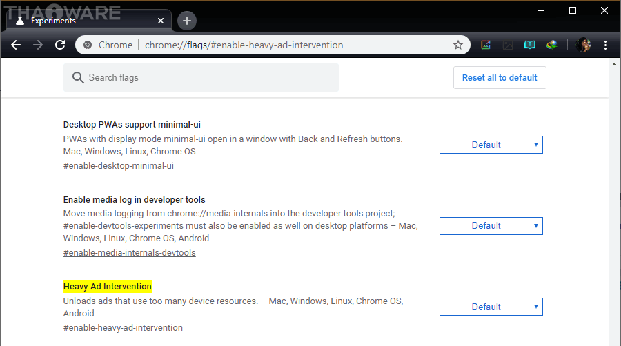
Task: Open the #enable-desktop-minimal-ui link
Action: point(118,166)
